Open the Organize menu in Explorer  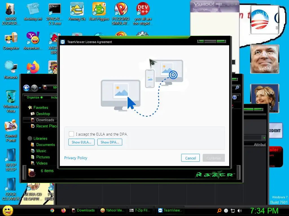pos(35,97)
